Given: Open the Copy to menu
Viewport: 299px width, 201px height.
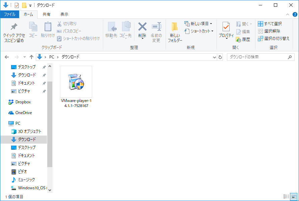Looking at the screenshot, I should click(125, 31).
